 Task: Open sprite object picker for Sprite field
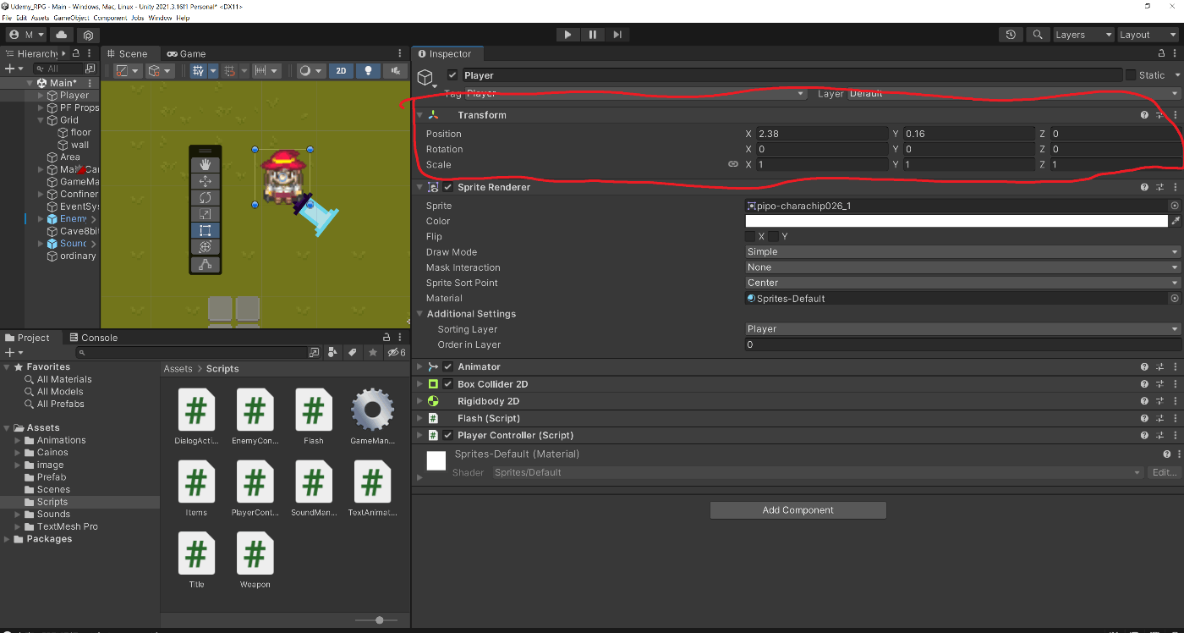pos(1175,206)
